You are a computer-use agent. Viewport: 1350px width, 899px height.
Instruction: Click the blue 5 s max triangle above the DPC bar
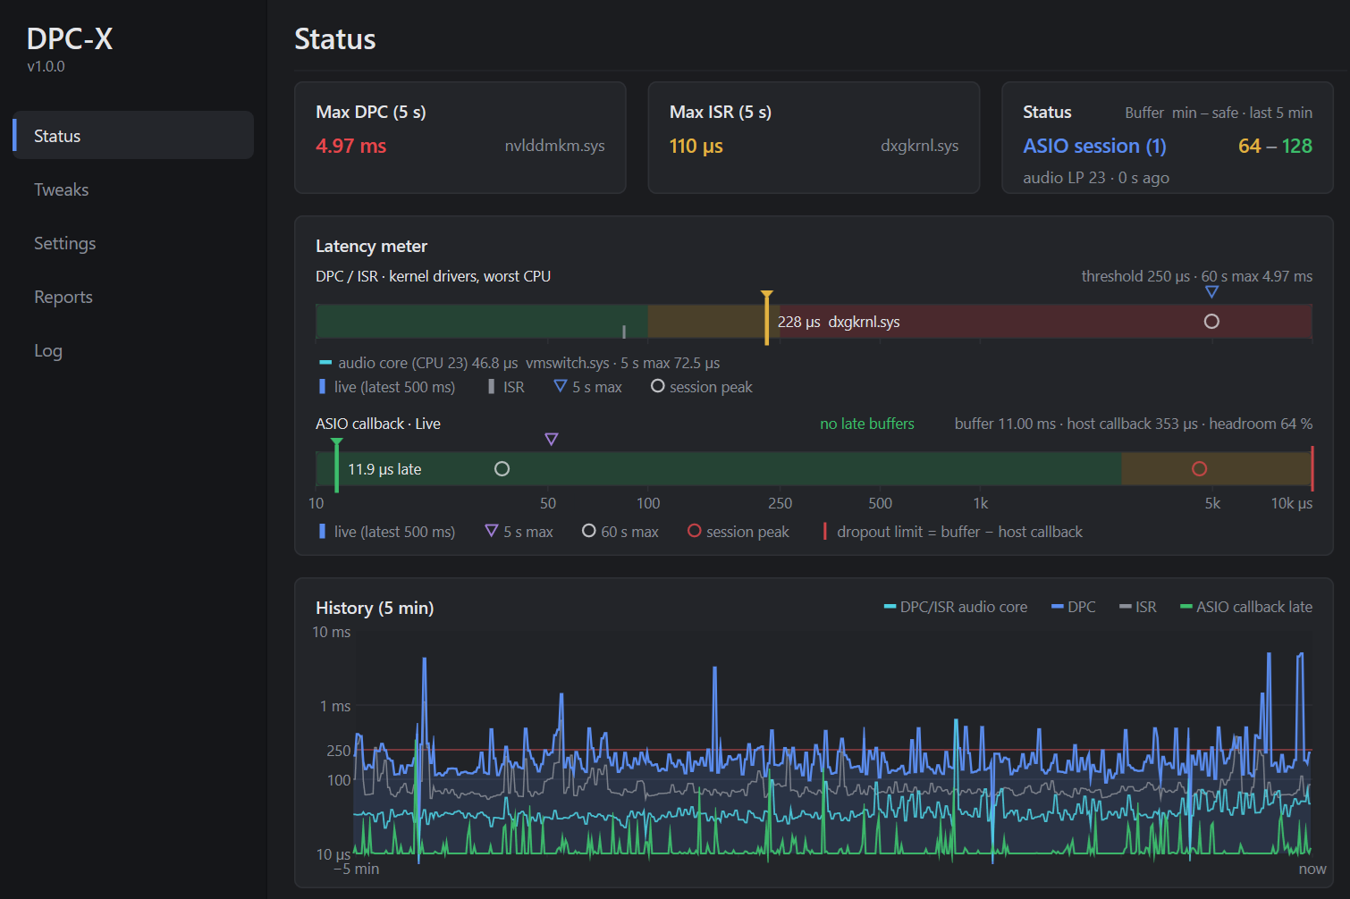(x=1211, y=291)
